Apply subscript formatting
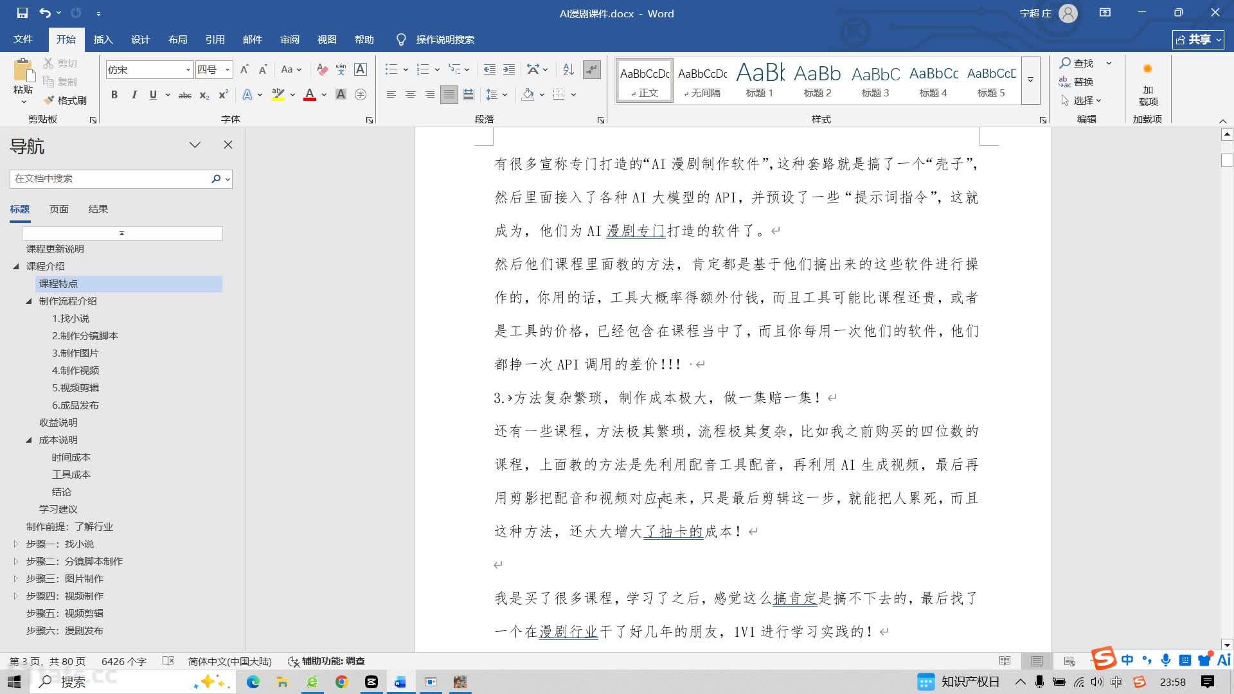This screenshot has height=694, width=1234. [x=204, y=95]
